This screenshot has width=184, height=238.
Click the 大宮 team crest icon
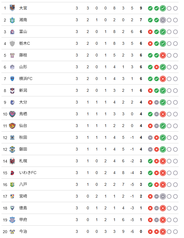point(12,8)
